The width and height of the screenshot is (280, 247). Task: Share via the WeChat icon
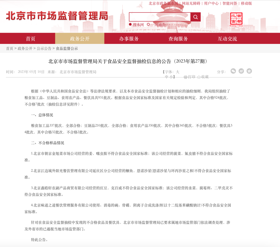(233, 71)
